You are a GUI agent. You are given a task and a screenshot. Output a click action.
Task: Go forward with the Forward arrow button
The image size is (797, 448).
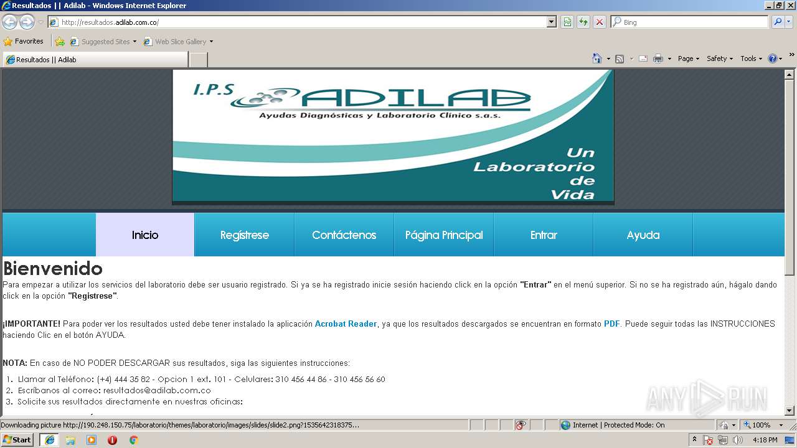[27, 22]
